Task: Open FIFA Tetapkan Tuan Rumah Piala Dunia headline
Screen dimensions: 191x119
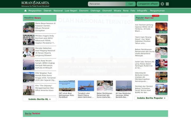Action: [45, 77]
